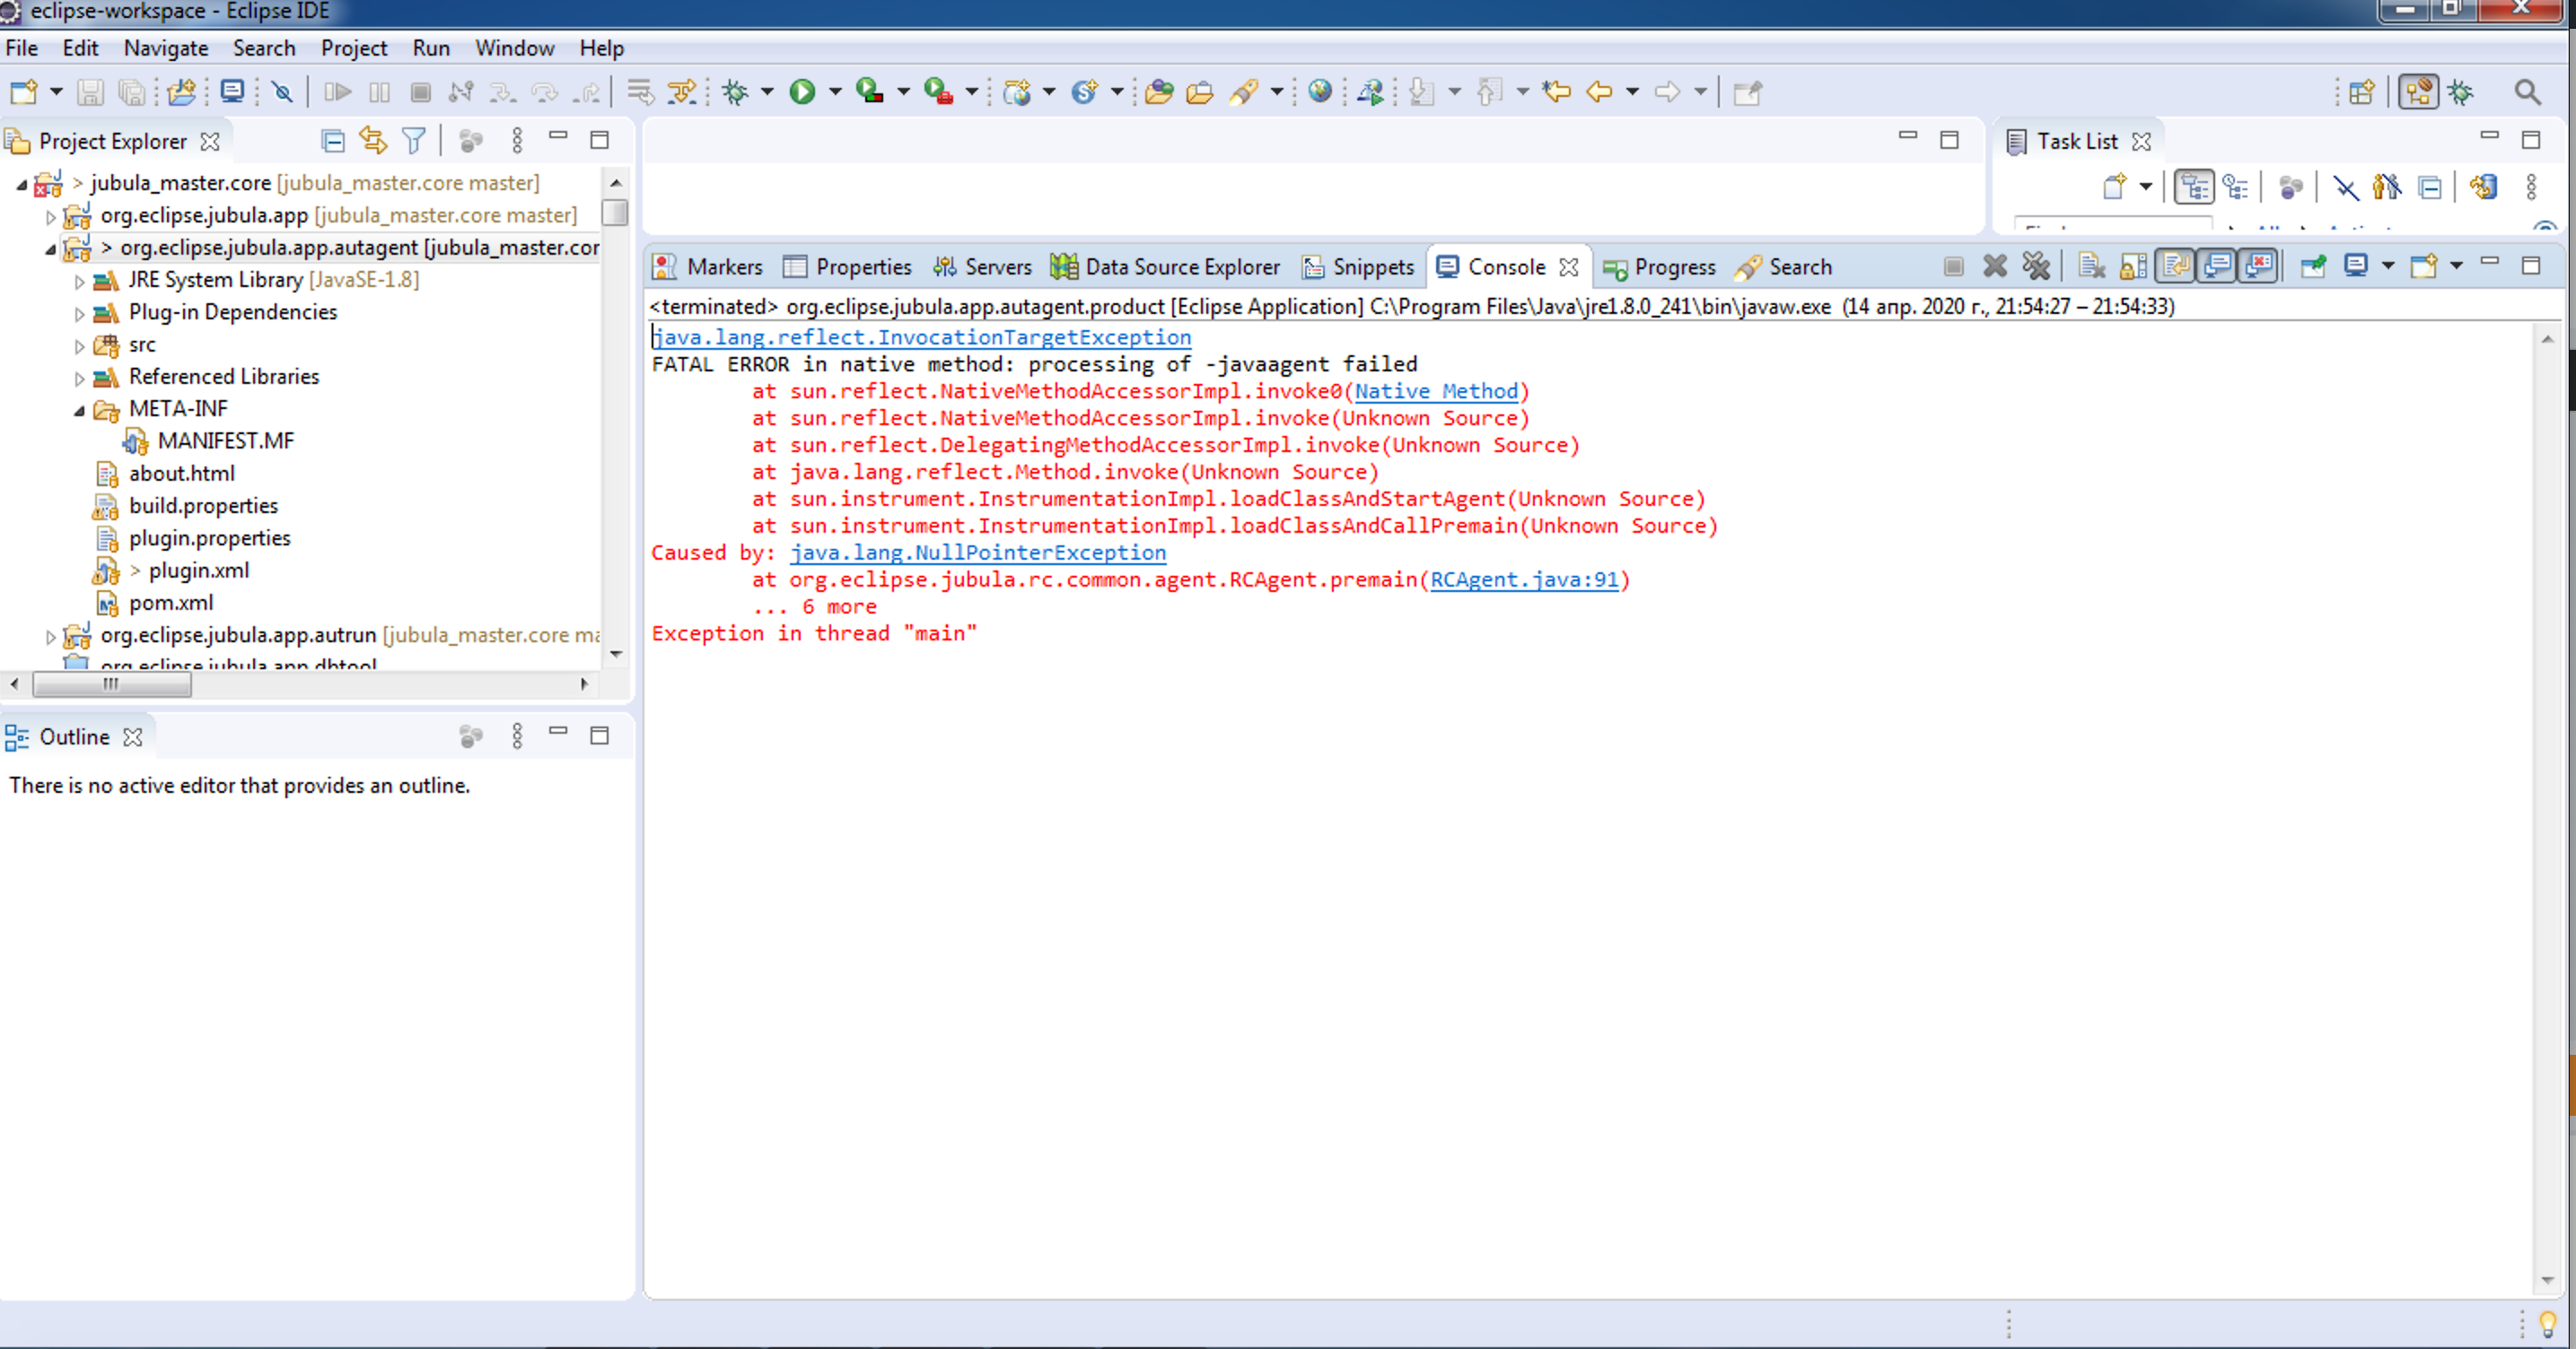This screenshot has width=2576, height=1349.
Task: Open the Web Browser globe icon
Action: [1320, 91]
